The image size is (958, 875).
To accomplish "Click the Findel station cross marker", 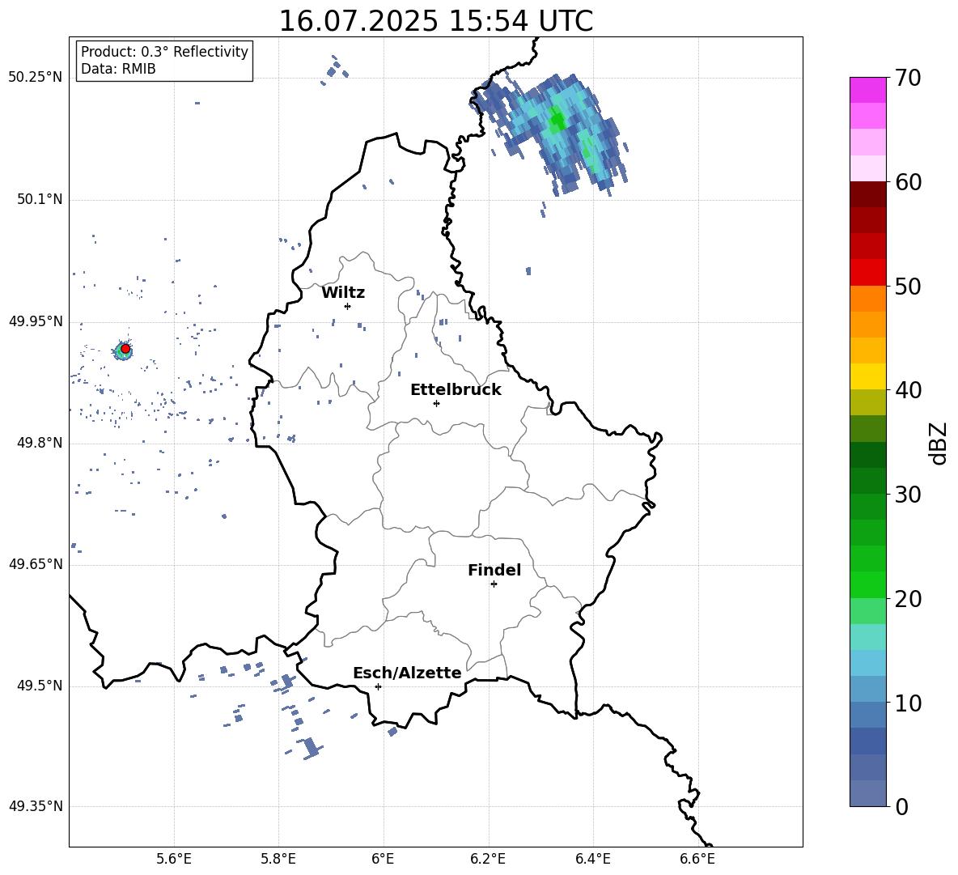I will (x=494, y=584).
